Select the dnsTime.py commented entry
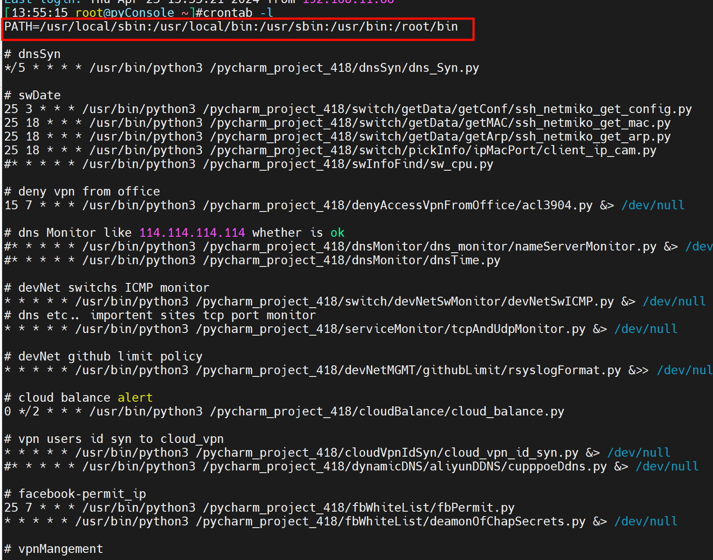 252,260
